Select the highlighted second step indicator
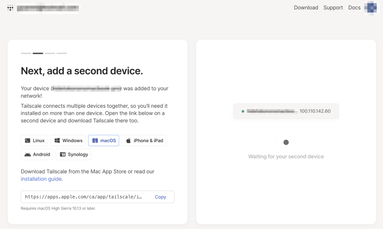 coord(38,53)
